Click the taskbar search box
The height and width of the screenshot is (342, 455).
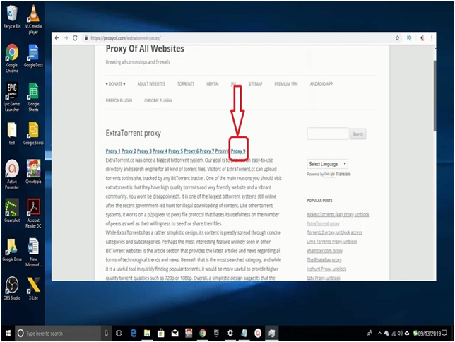59,333
